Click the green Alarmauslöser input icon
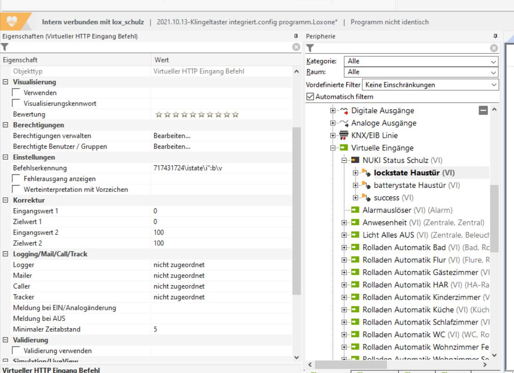Screen dimensions: 514x373 tap(356, 210)
